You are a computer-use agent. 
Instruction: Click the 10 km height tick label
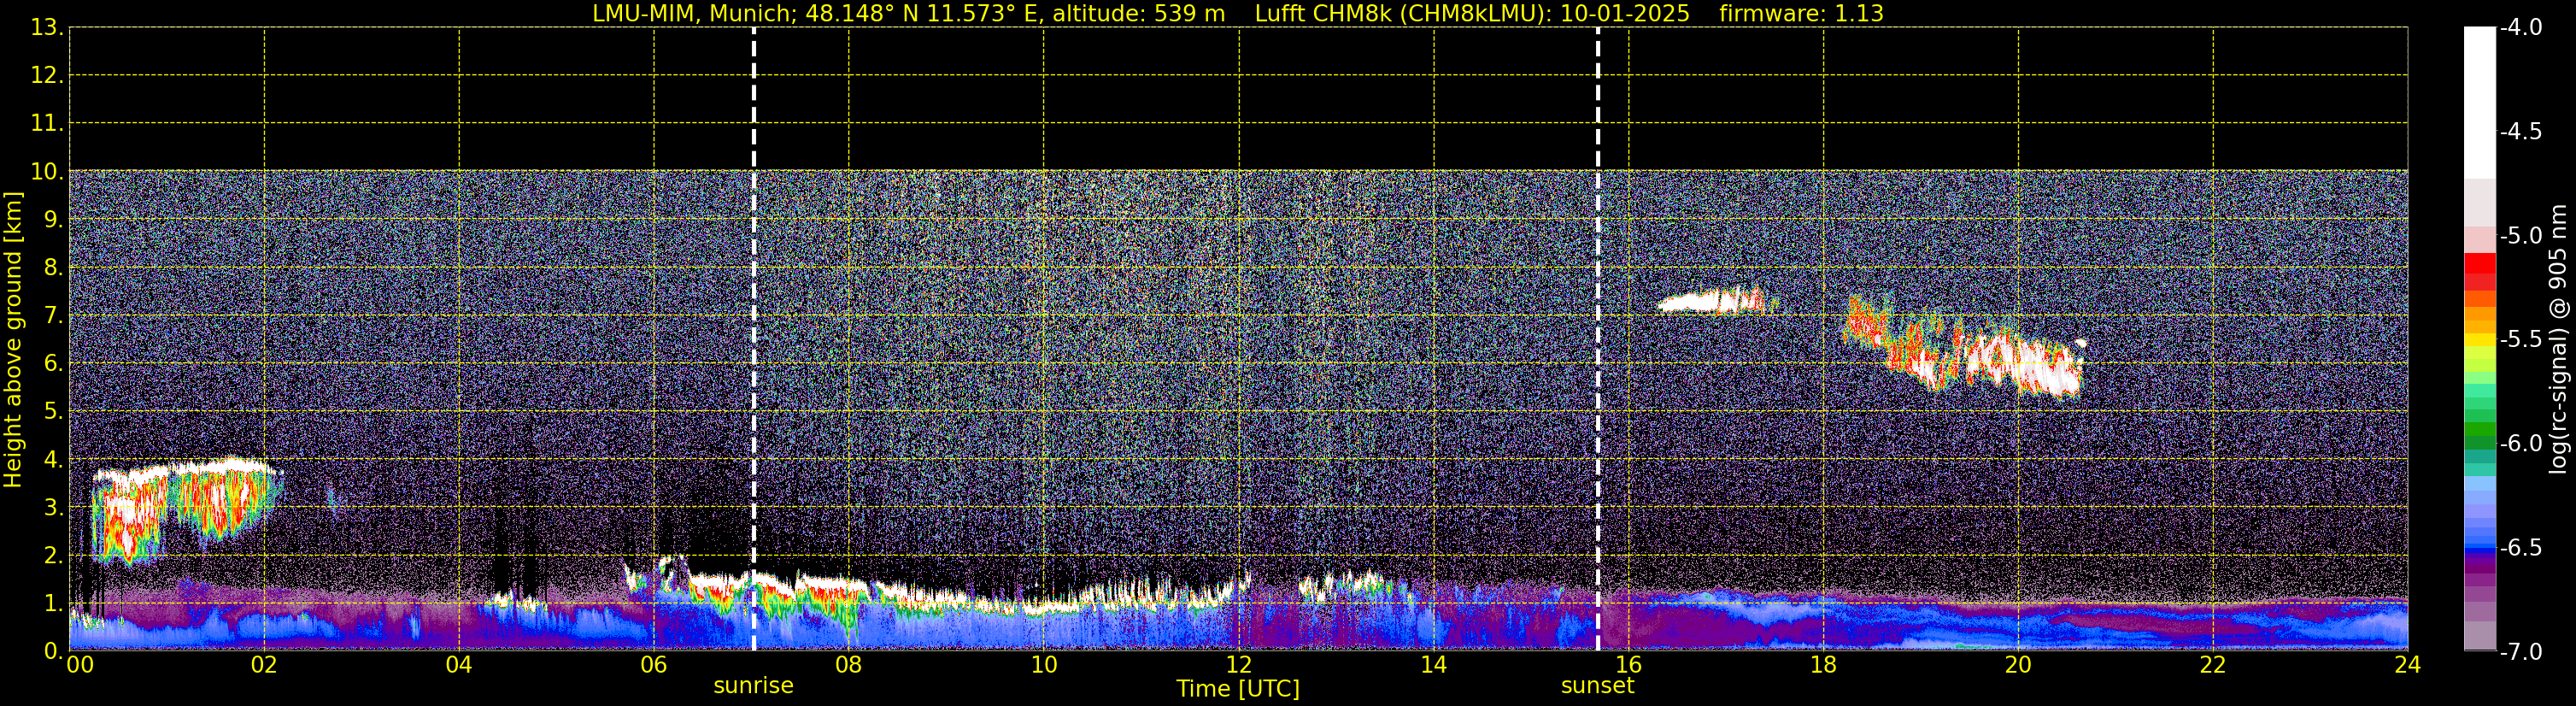pos(47,172)
